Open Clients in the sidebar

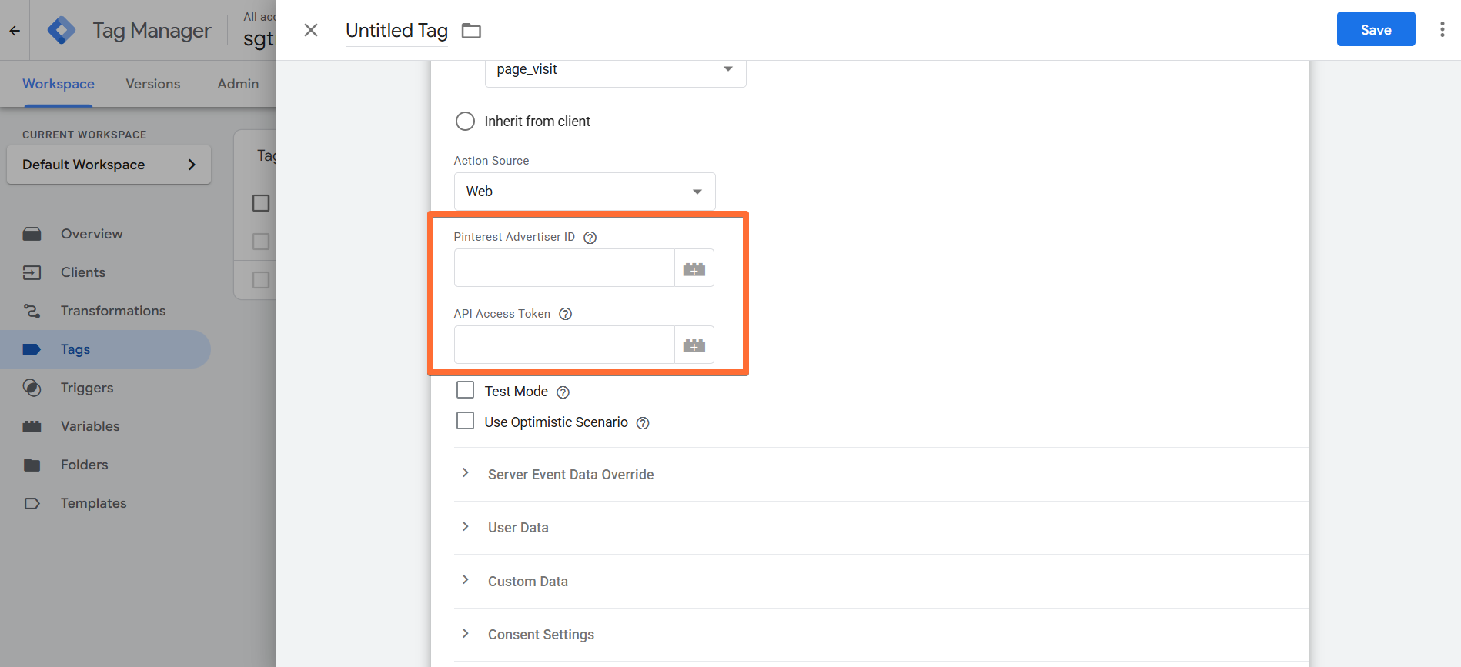83,272
